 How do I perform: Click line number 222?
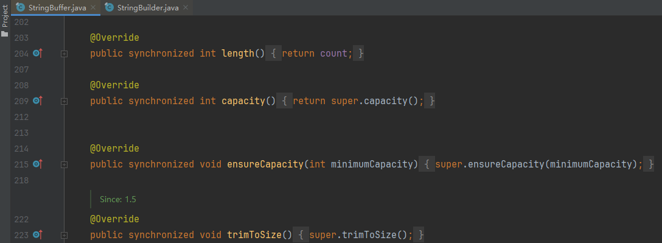21,219
